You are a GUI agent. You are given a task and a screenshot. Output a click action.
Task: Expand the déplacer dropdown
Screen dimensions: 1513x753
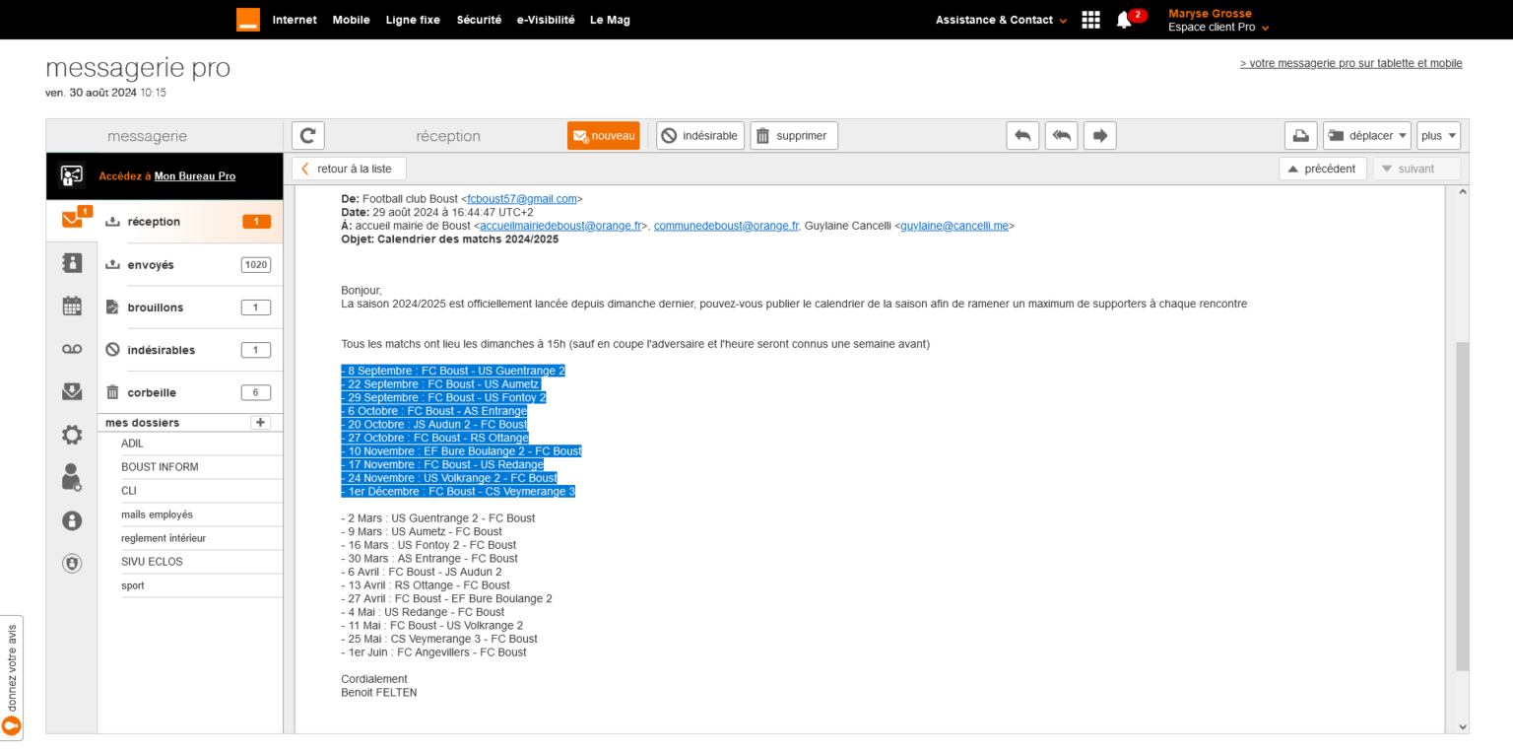[x=1367, y=136]
